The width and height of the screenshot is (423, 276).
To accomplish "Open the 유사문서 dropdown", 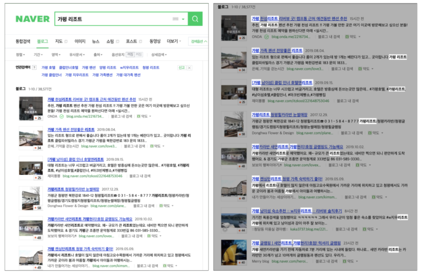I will pyautogui.click(x=77, y=55).
